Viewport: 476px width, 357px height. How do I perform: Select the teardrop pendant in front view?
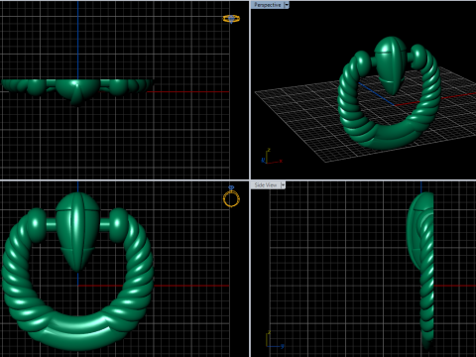[x=77, y=231]
